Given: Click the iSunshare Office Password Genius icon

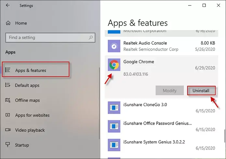Looking at the screenshot, I should [114, 126].
